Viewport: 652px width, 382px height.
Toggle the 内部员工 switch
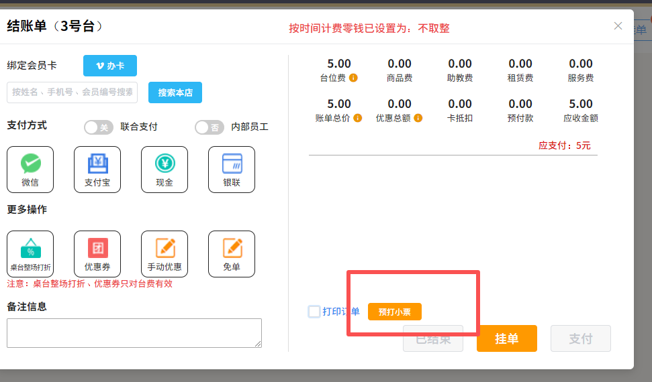click(x=209, y=127)
